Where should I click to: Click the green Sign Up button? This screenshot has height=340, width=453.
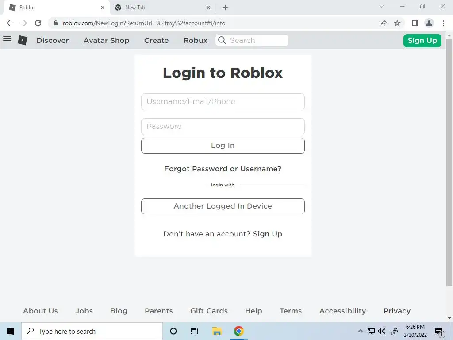422,40
